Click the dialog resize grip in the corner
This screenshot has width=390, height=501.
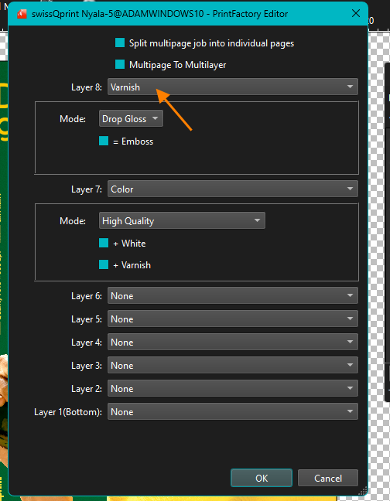point(362,491)
